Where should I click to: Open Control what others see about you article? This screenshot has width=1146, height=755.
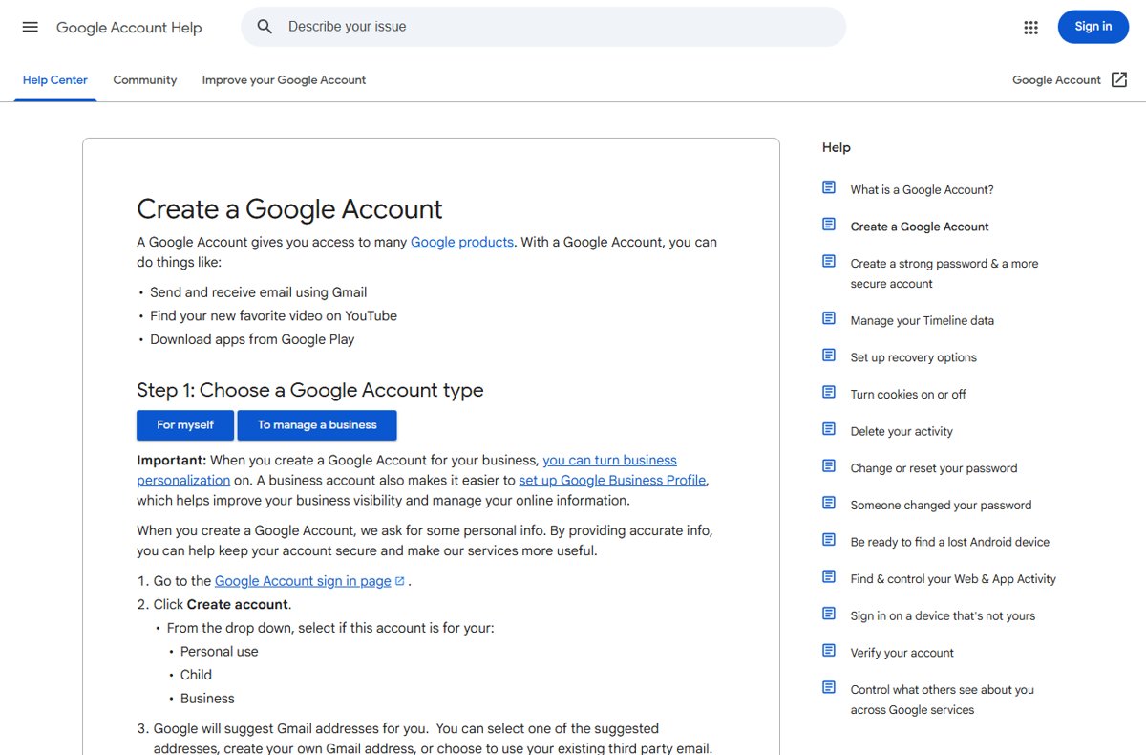pos(943,700)
